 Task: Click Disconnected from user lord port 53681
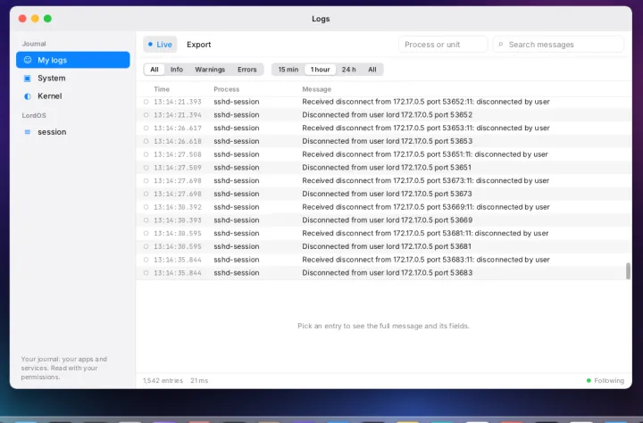click(x=387, y=246)
